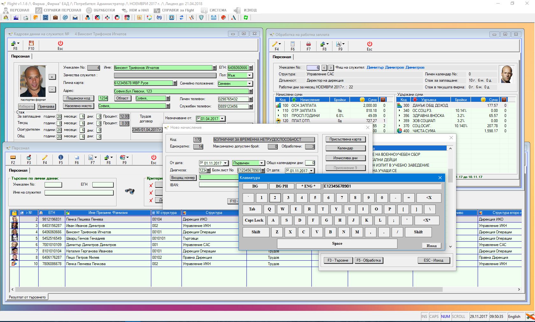
Task: Toggle checkbox in От дата 01.11.2017 next to Болн.лист
Action: (x=288, y=171)
